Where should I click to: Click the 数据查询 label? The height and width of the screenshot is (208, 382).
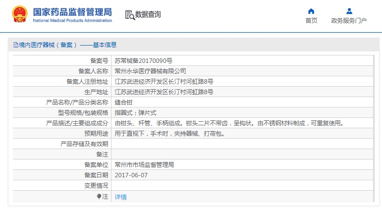[148, 14]
